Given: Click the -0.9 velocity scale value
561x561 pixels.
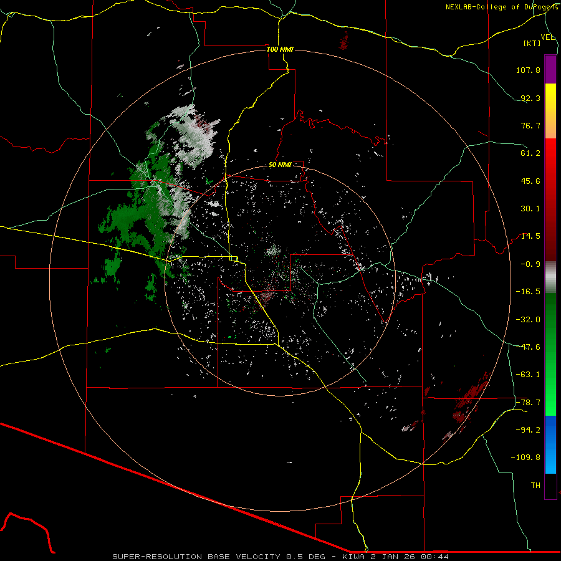Looking at the screenshot, I should pos(530,264).
